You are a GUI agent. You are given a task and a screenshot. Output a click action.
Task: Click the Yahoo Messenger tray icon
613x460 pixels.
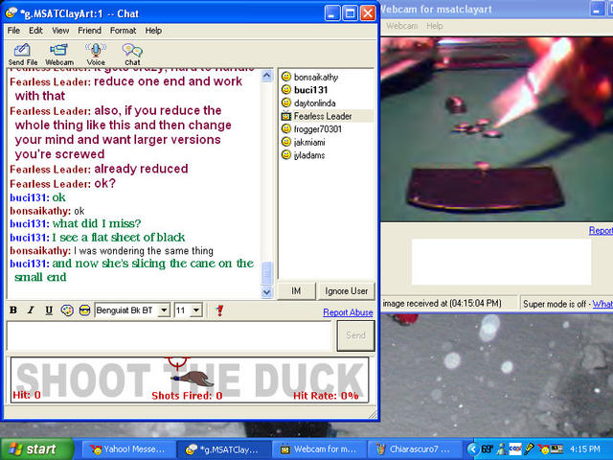pyautogui.click(x=543, y=449)
